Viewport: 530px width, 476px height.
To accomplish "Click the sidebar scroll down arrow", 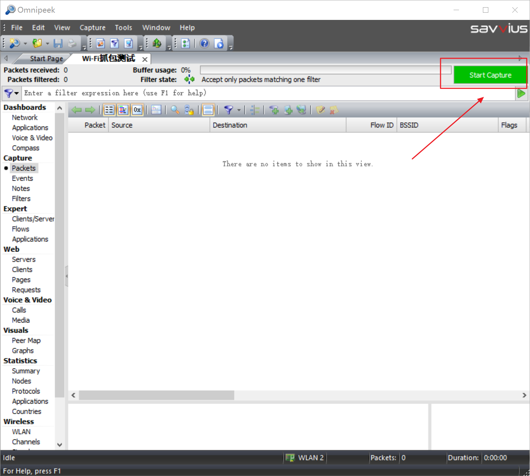I will pyautogui.click(x=60, y=445).
